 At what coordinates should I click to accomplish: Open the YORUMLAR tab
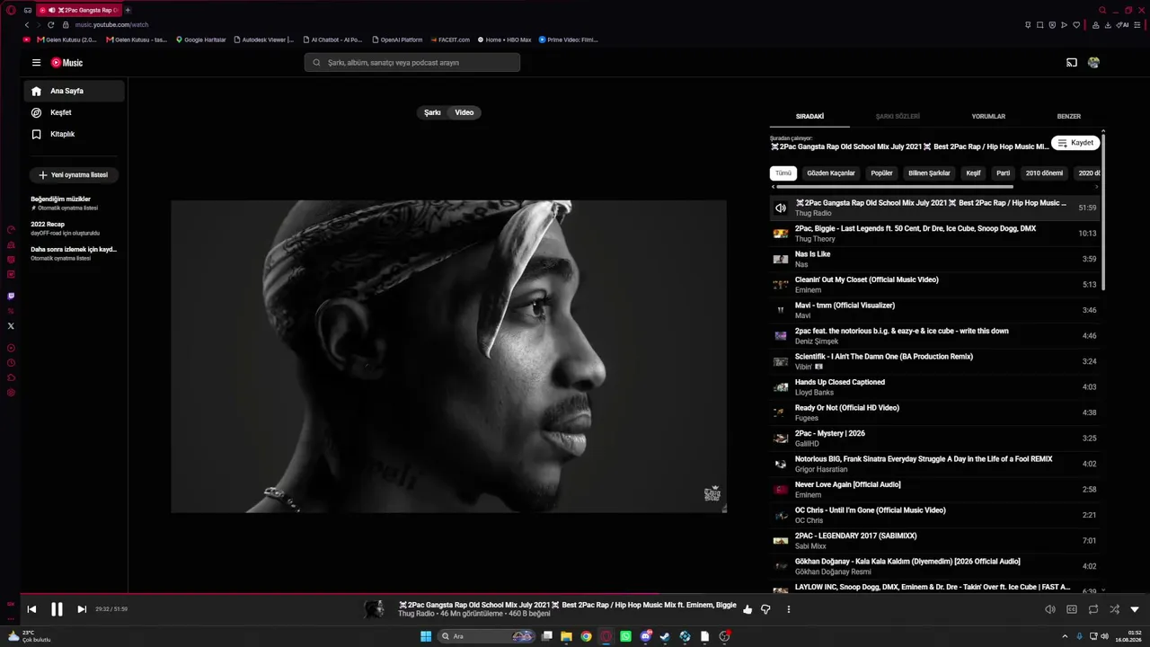tap(988, 116)
